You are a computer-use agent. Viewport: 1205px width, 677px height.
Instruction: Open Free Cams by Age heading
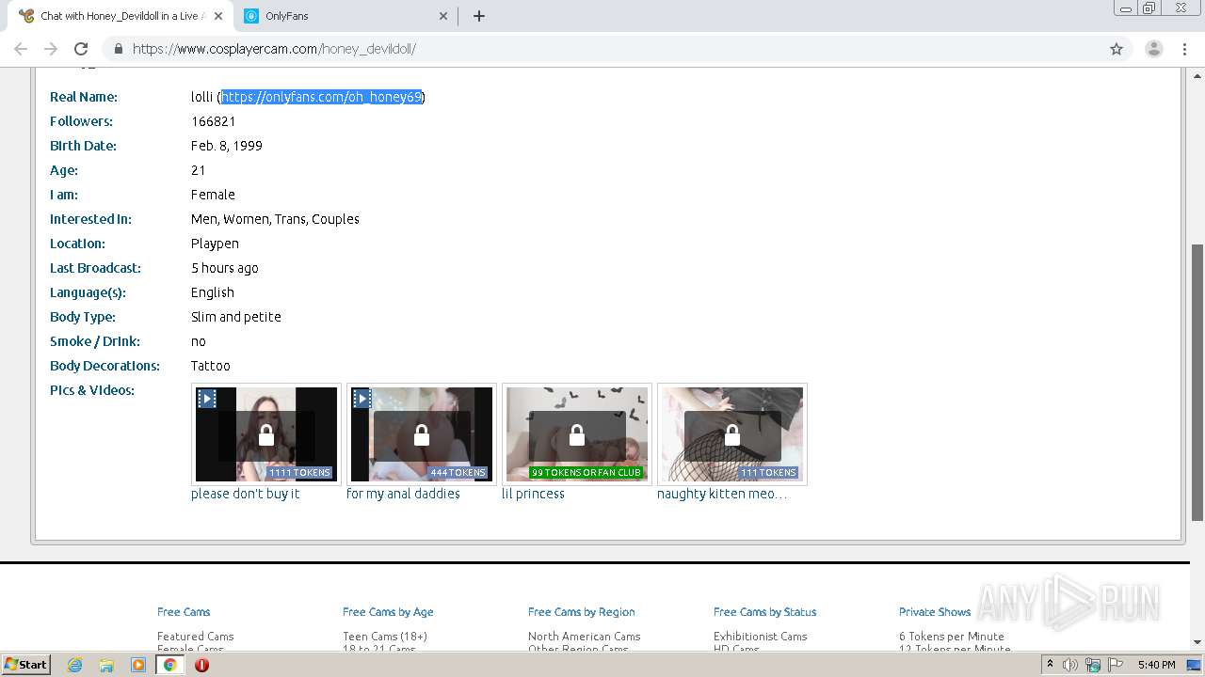coord(388,612)
